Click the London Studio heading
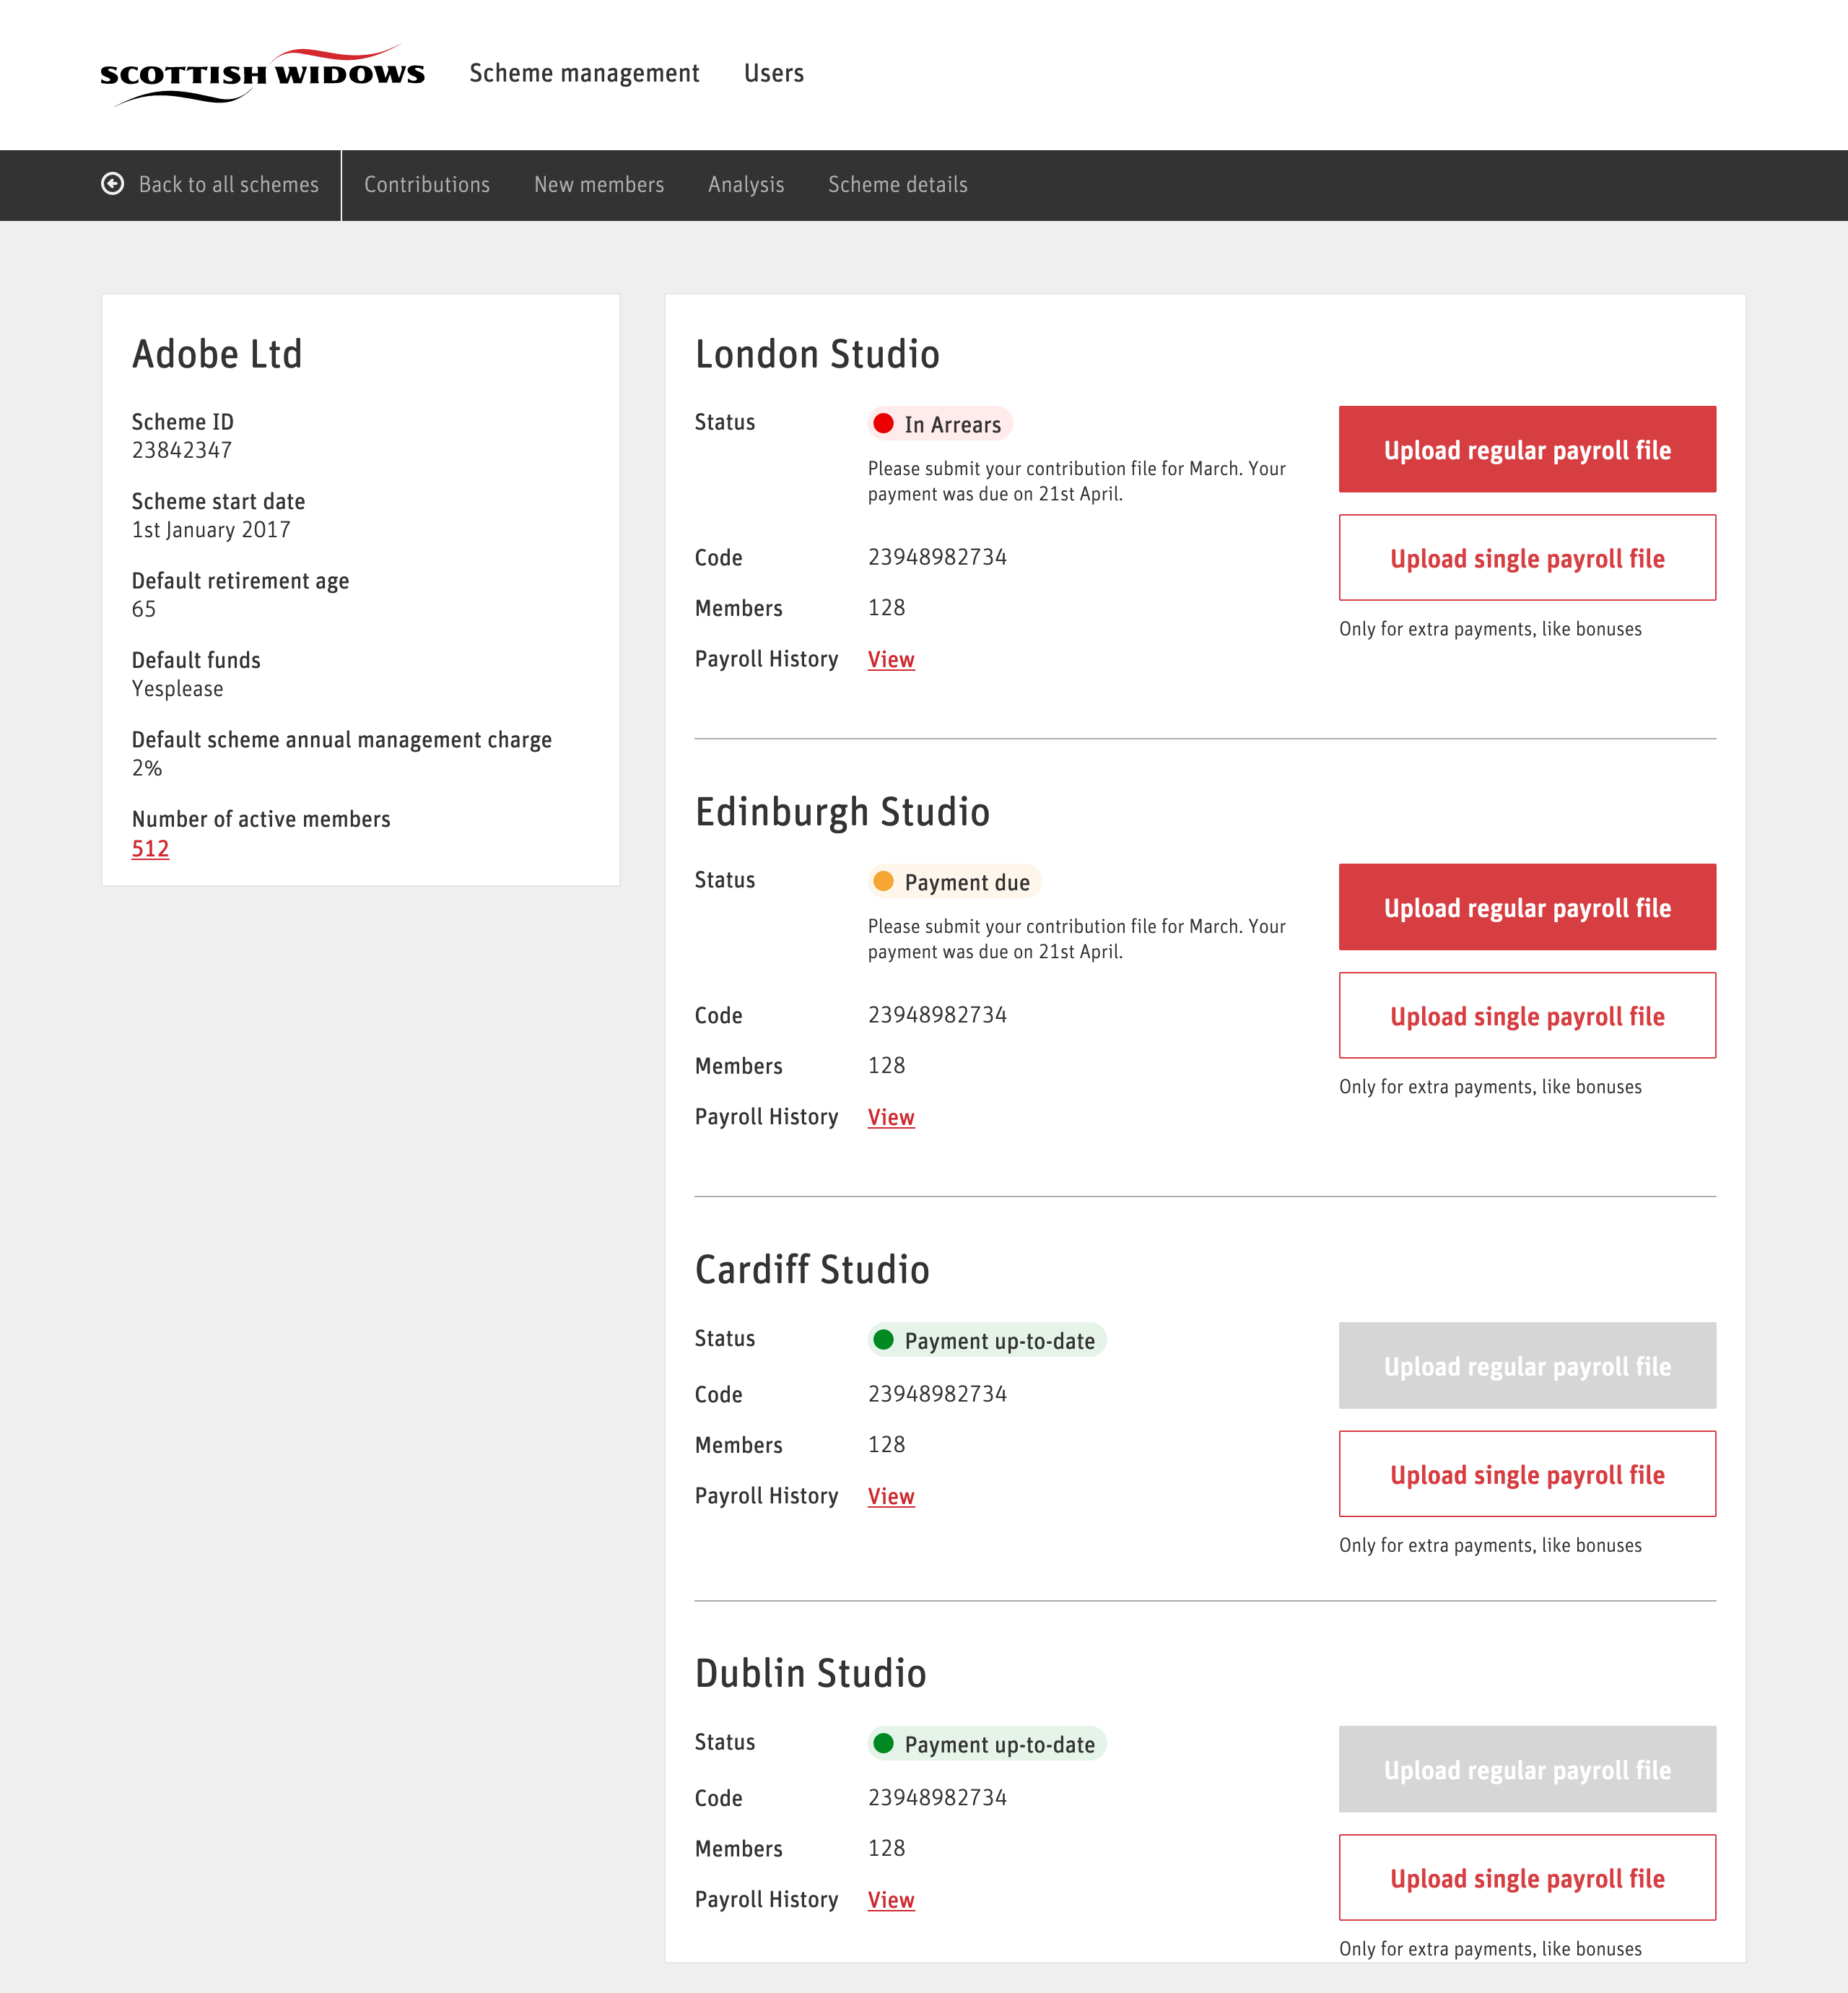This screenshot has width=1848, height=1993. coord(817,354)
